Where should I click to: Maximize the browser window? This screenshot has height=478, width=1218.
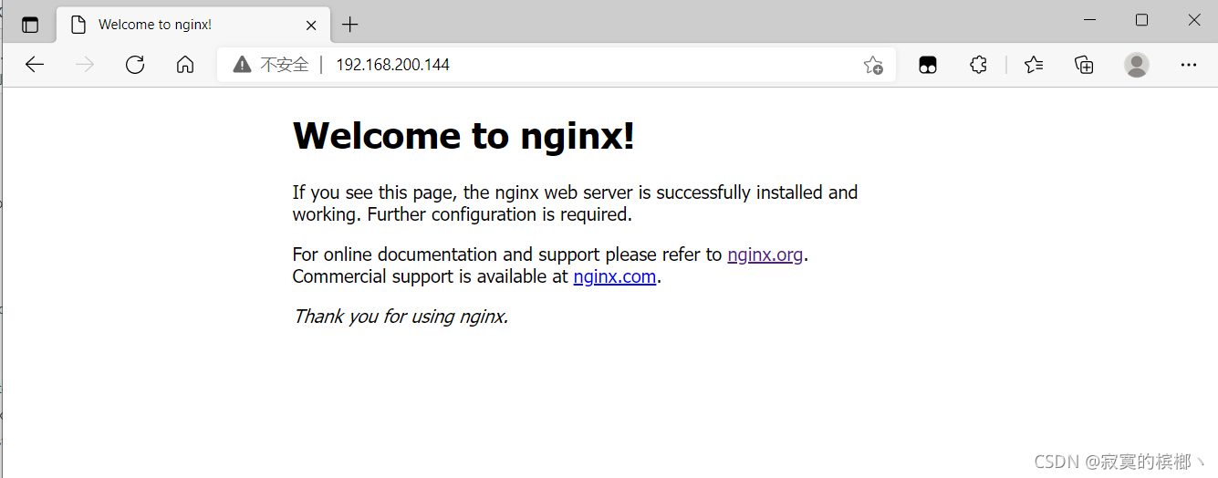[x=1141, y=20]
